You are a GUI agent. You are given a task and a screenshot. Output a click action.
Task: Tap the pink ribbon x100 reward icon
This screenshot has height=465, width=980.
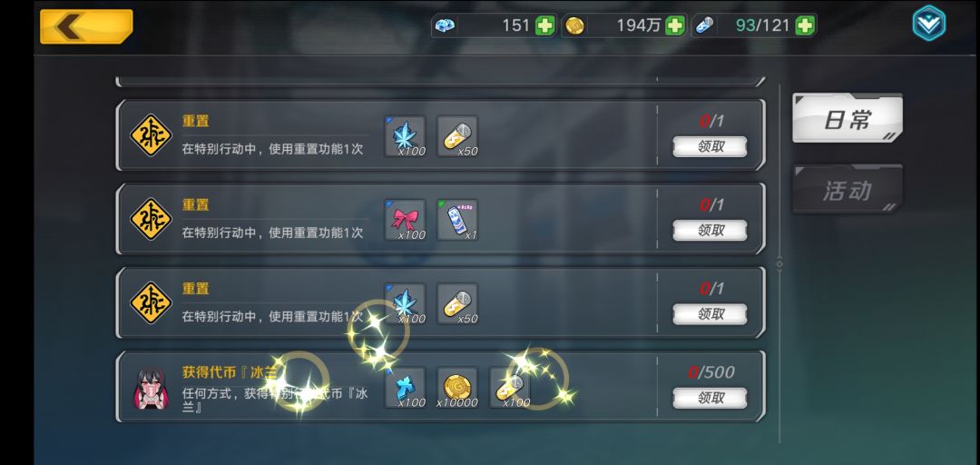(405, 220)
